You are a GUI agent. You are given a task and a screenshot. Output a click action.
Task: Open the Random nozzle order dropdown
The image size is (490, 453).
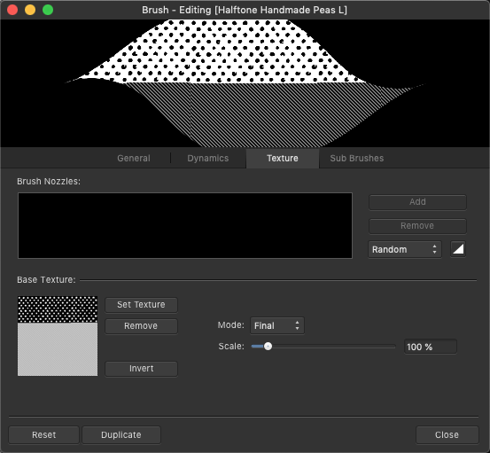point(405,249)
